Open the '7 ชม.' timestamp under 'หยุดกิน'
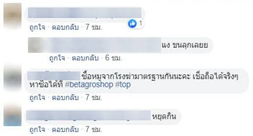 click(x=94, y=129)
